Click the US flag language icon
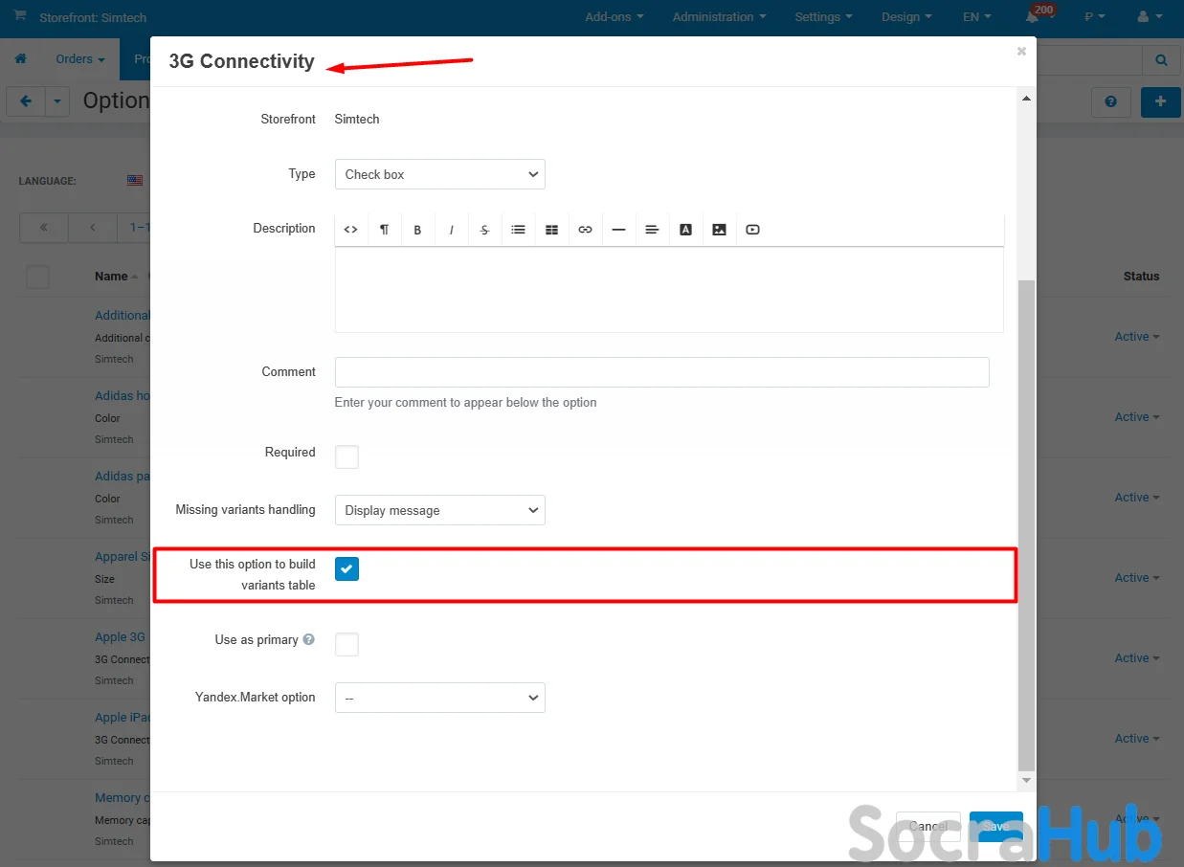This screenshot has height=867, width=1184. click(x=134, y=180)
